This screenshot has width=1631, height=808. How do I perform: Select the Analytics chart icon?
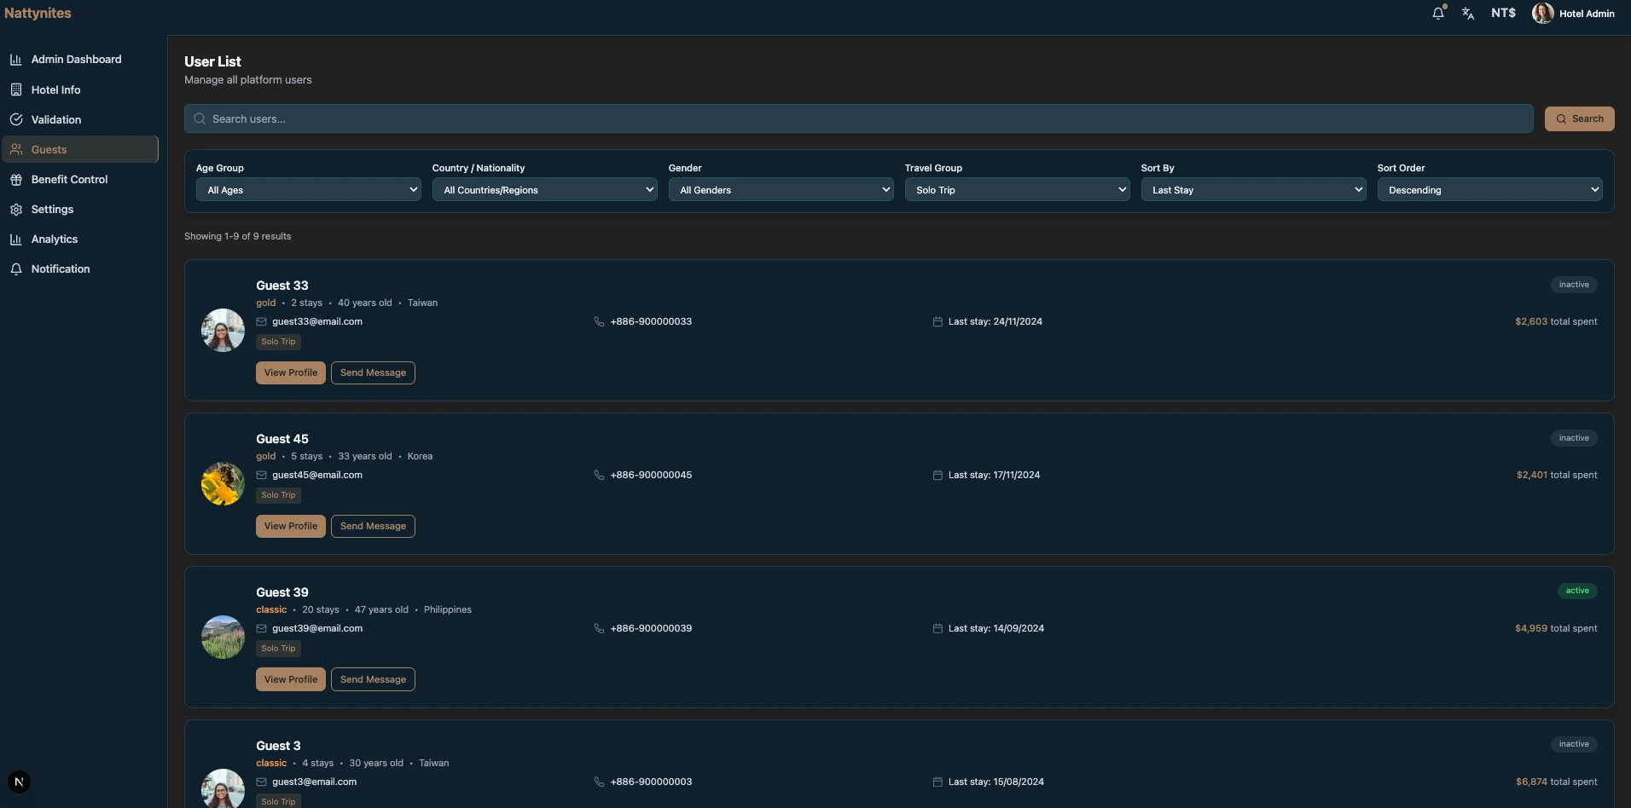point(17,239)
